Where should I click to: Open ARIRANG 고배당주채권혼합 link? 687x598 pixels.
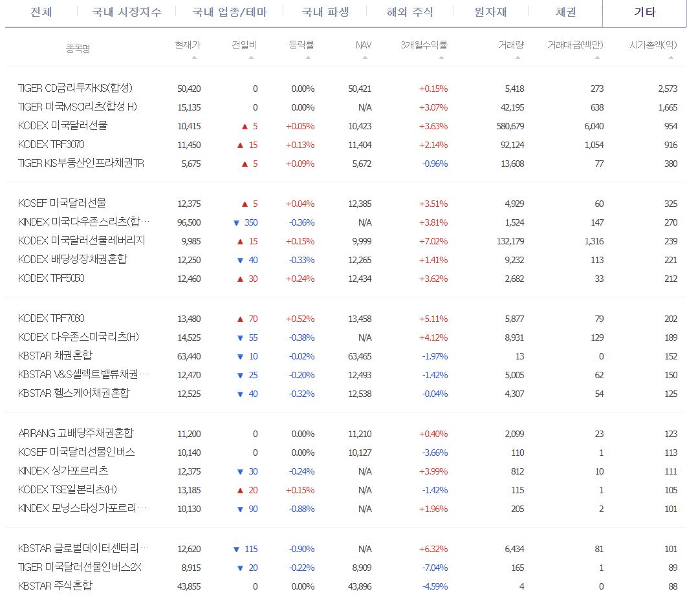pyautogui.click(x=76, y=434)
